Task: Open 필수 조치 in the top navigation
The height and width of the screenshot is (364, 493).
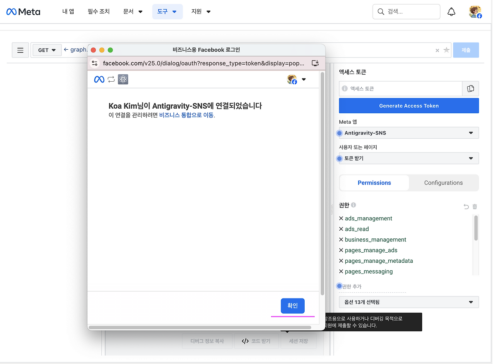Action: click(99, 12)
